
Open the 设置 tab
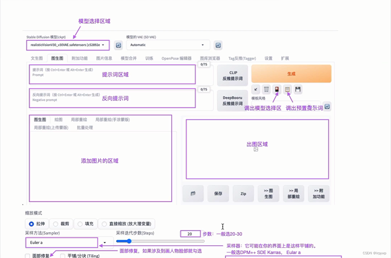pyautogui.click(x=268, y=58)
